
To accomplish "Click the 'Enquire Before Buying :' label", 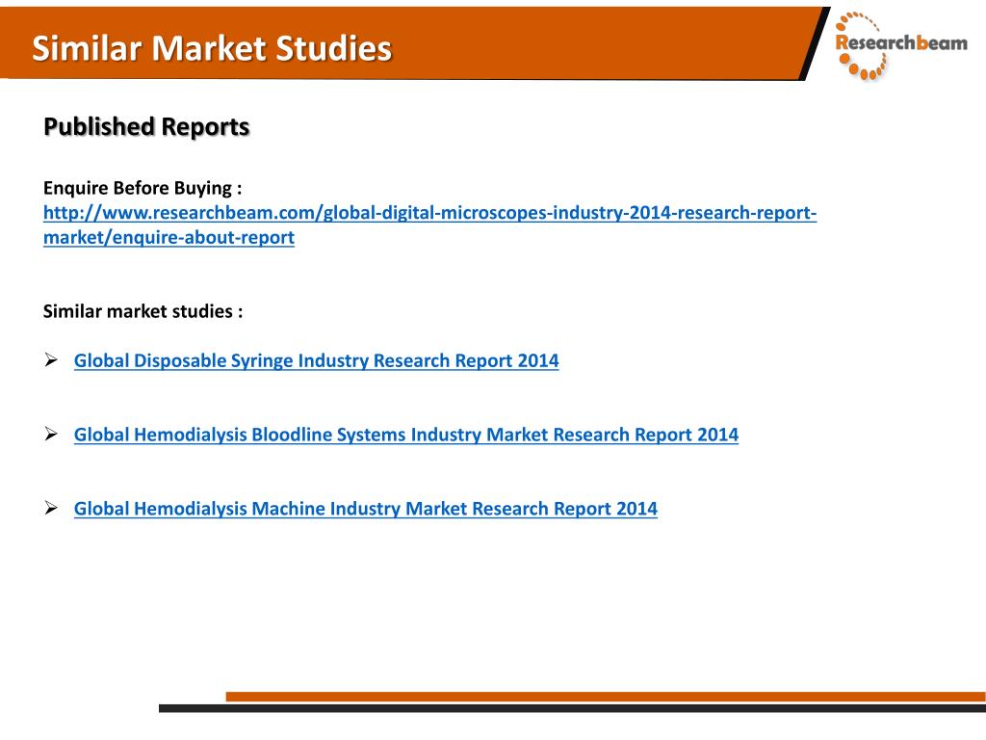I will point(143,188).
